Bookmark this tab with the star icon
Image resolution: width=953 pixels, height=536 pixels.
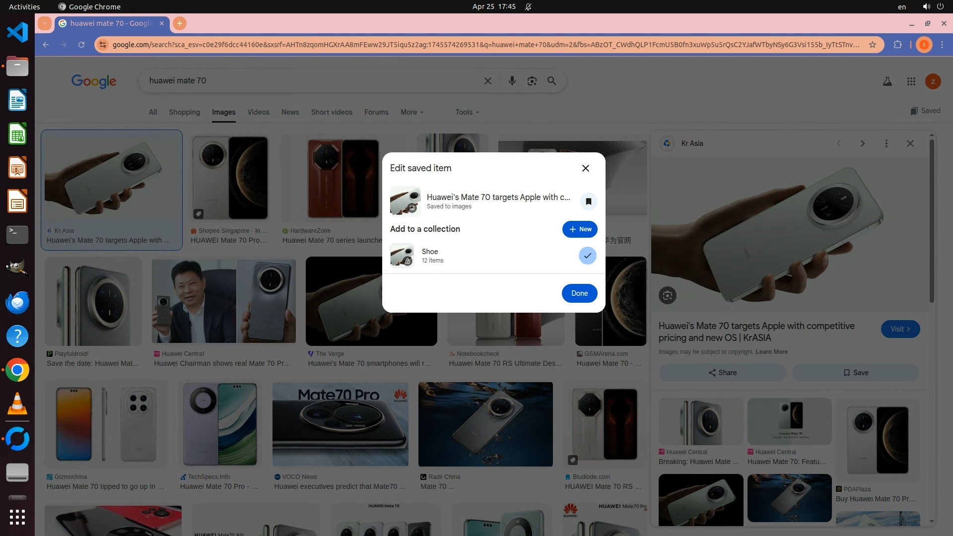tap(872, 45)
